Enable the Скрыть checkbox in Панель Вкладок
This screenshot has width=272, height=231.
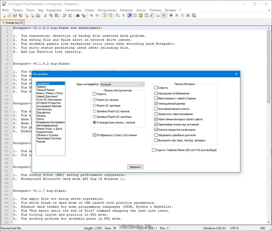tap(156, 88)
